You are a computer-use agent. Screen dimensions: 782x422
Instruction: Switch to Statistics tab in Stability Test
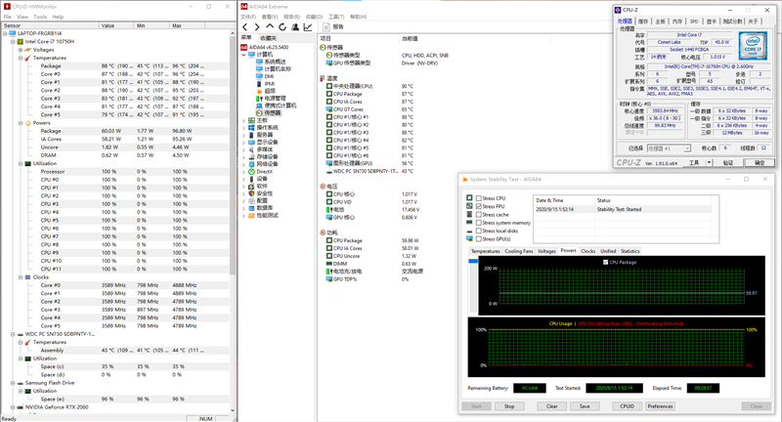pos(630,251)
